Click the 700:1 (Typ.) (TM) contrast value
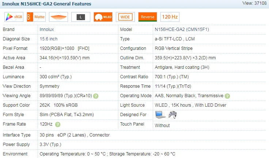Viewport: 269px width, 158px height. click(x=172, y=77)
